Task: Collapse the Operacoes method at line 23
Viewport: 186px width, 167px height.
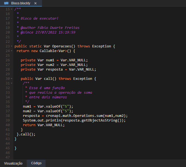Action: tap(12, 46)
